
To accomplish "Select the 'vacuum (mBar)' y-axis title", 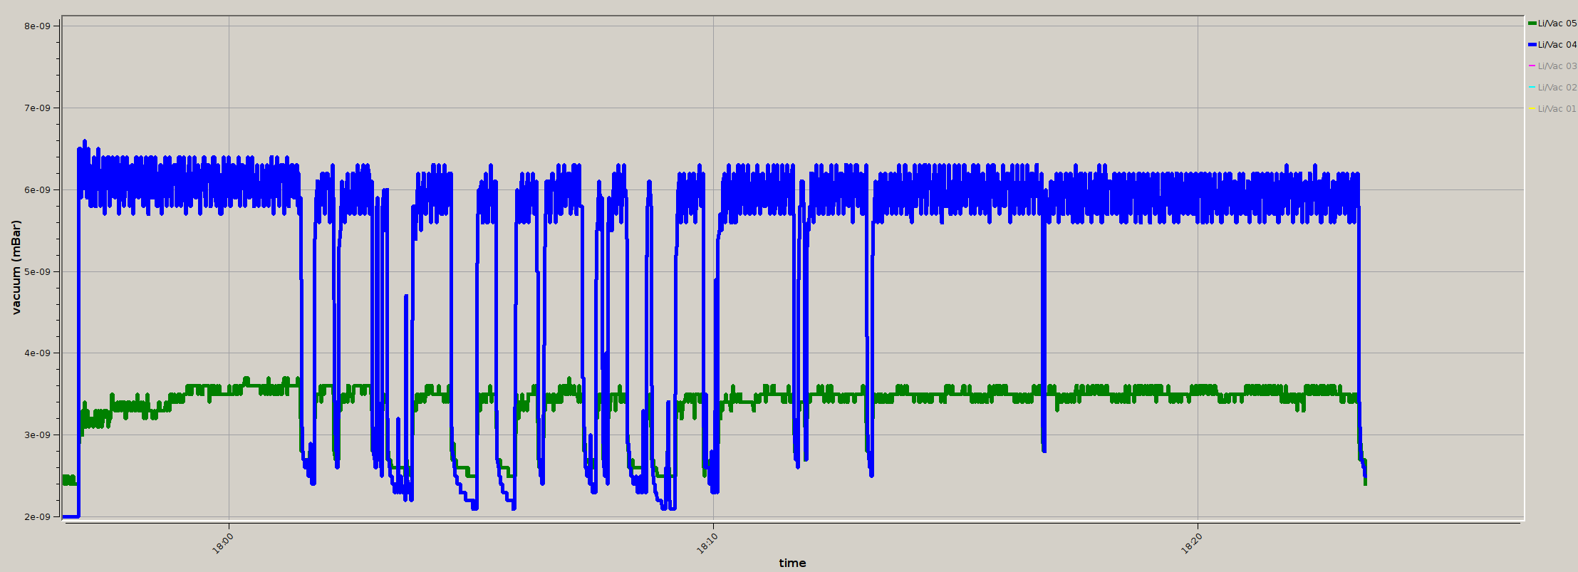I will click(16, 267).
